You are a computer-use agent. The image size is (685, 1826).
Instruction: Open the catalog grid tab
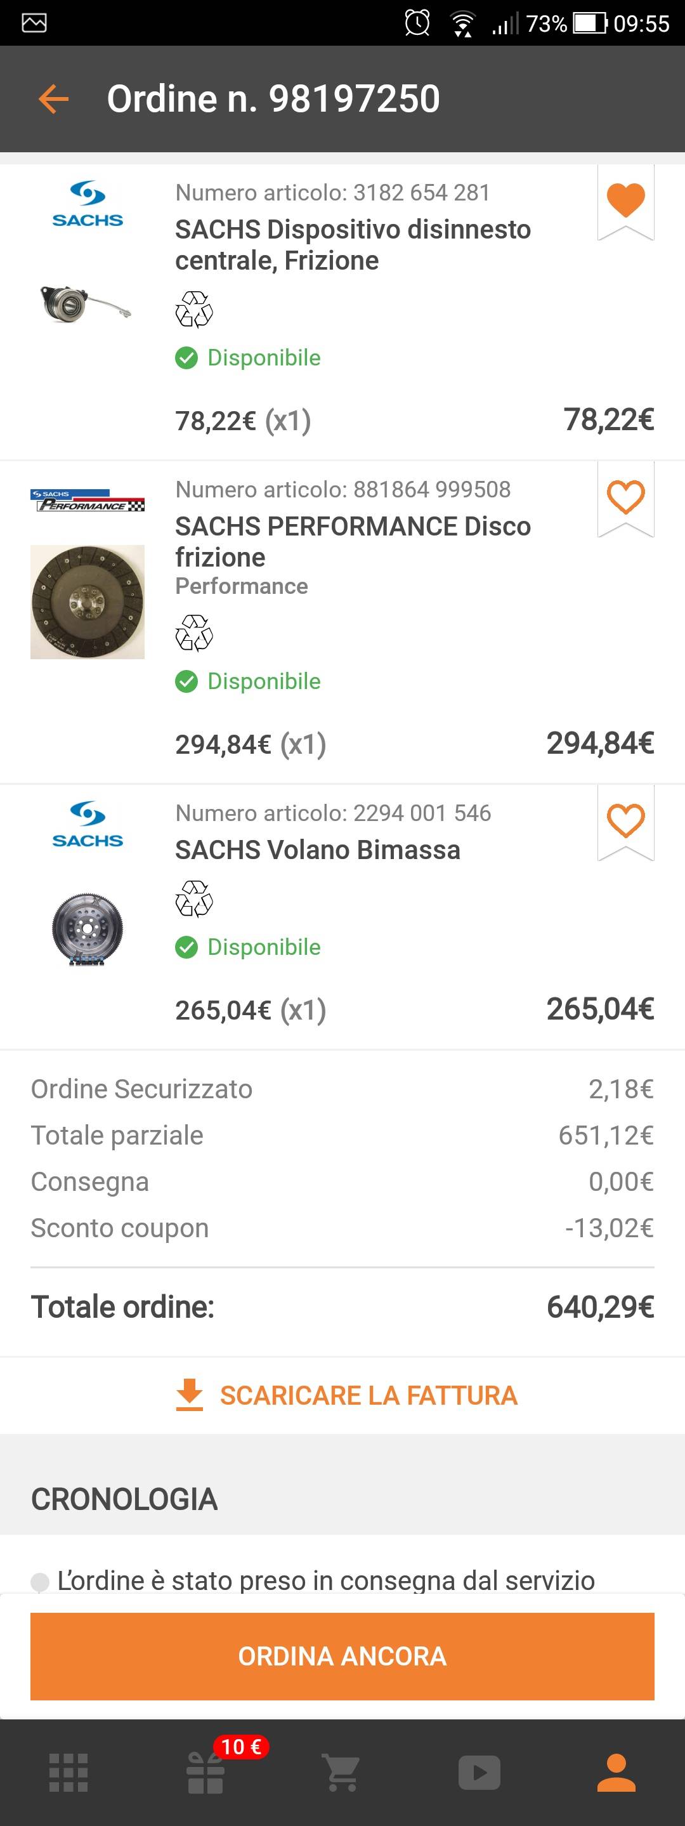68,1773
